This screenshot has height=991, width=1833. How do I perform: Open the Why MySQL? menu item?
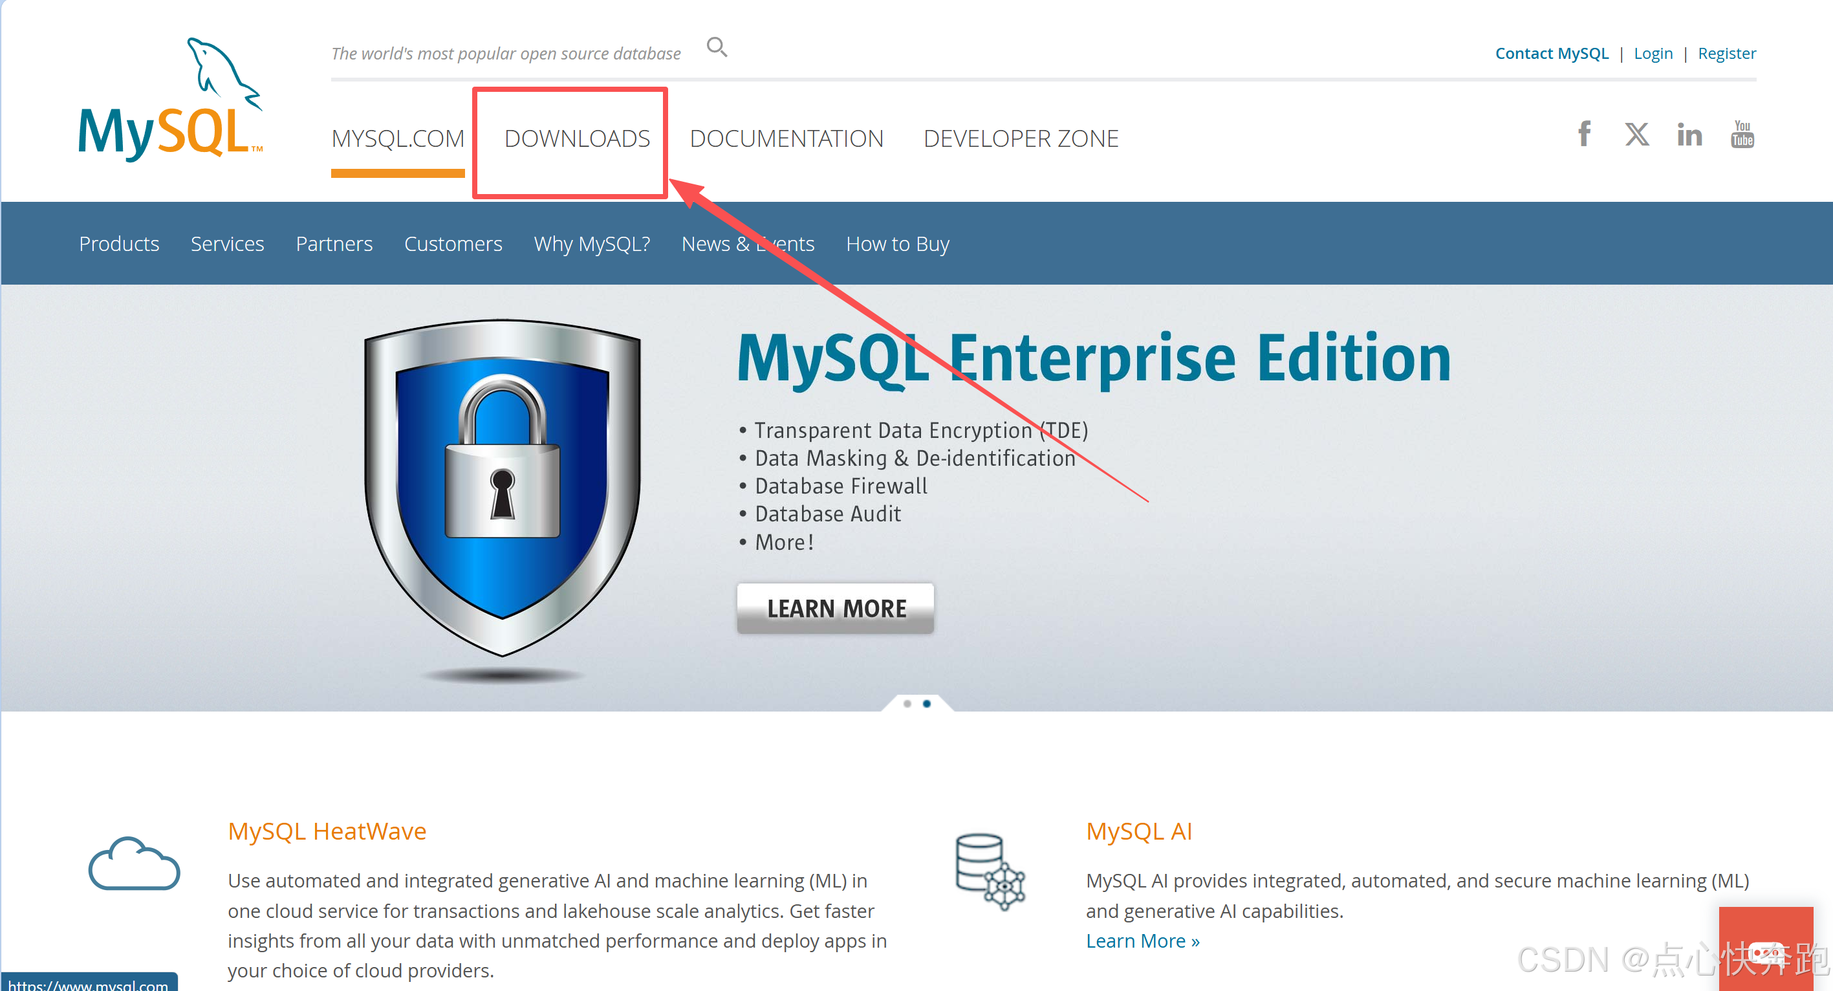pos(591,244)
